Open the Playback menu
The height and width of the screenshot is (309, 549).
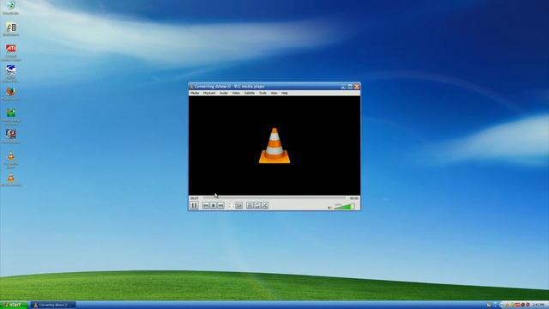pyautogui.click(x=209, y=94)
